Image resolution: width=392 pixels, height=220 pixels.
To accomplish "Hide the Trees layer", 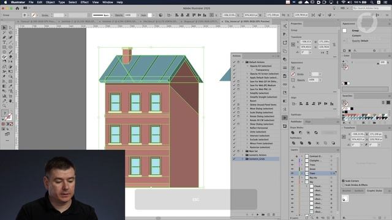I will tap(292, 164).
